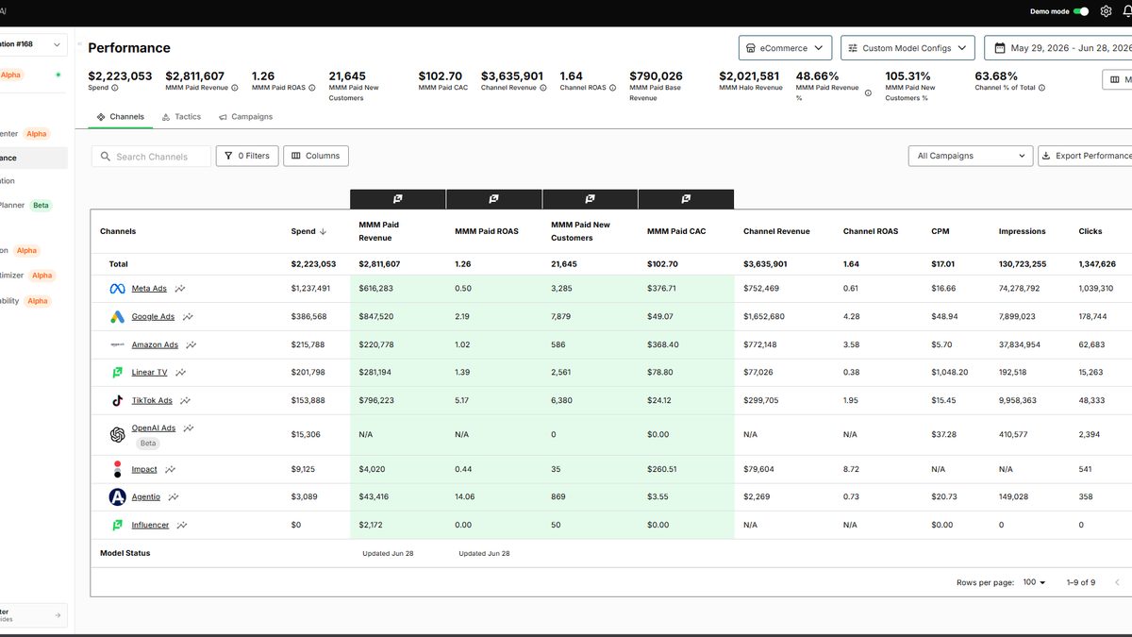
Task: Click the trend chart icon beside Google Ads
Action: click(188, 317)
